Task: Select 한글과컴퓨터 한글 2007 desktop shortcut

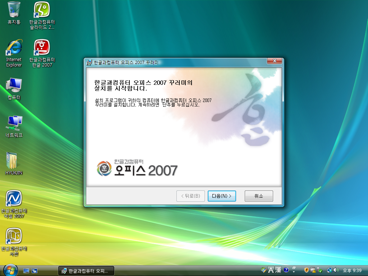Action: point(42,54)
